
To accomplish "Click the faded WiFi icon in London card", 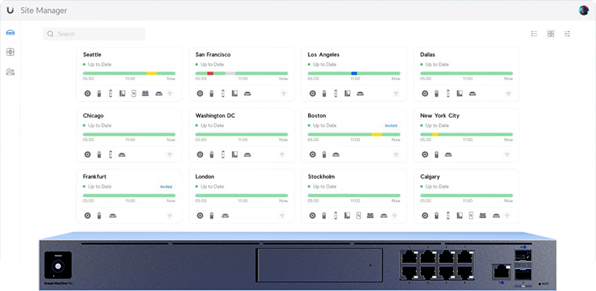I will 282,216.
